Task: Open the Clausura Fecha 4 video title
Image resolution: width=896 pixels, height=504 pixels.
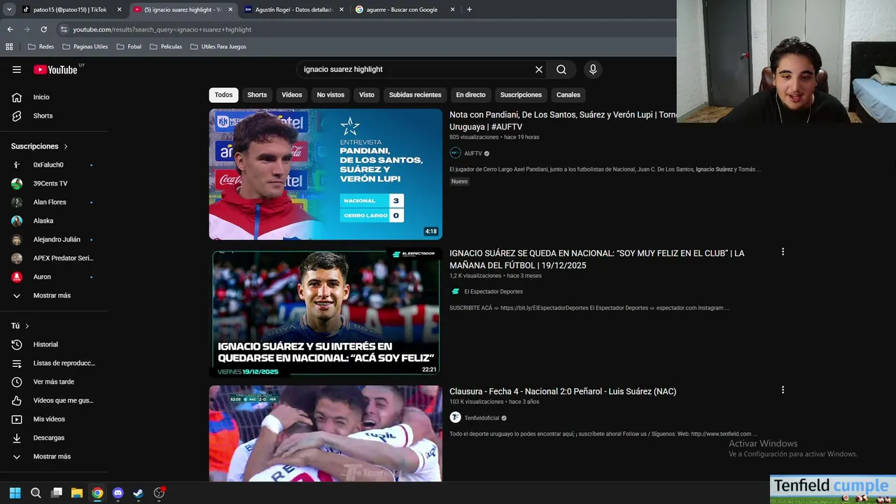Action: (x=563, y=391)
